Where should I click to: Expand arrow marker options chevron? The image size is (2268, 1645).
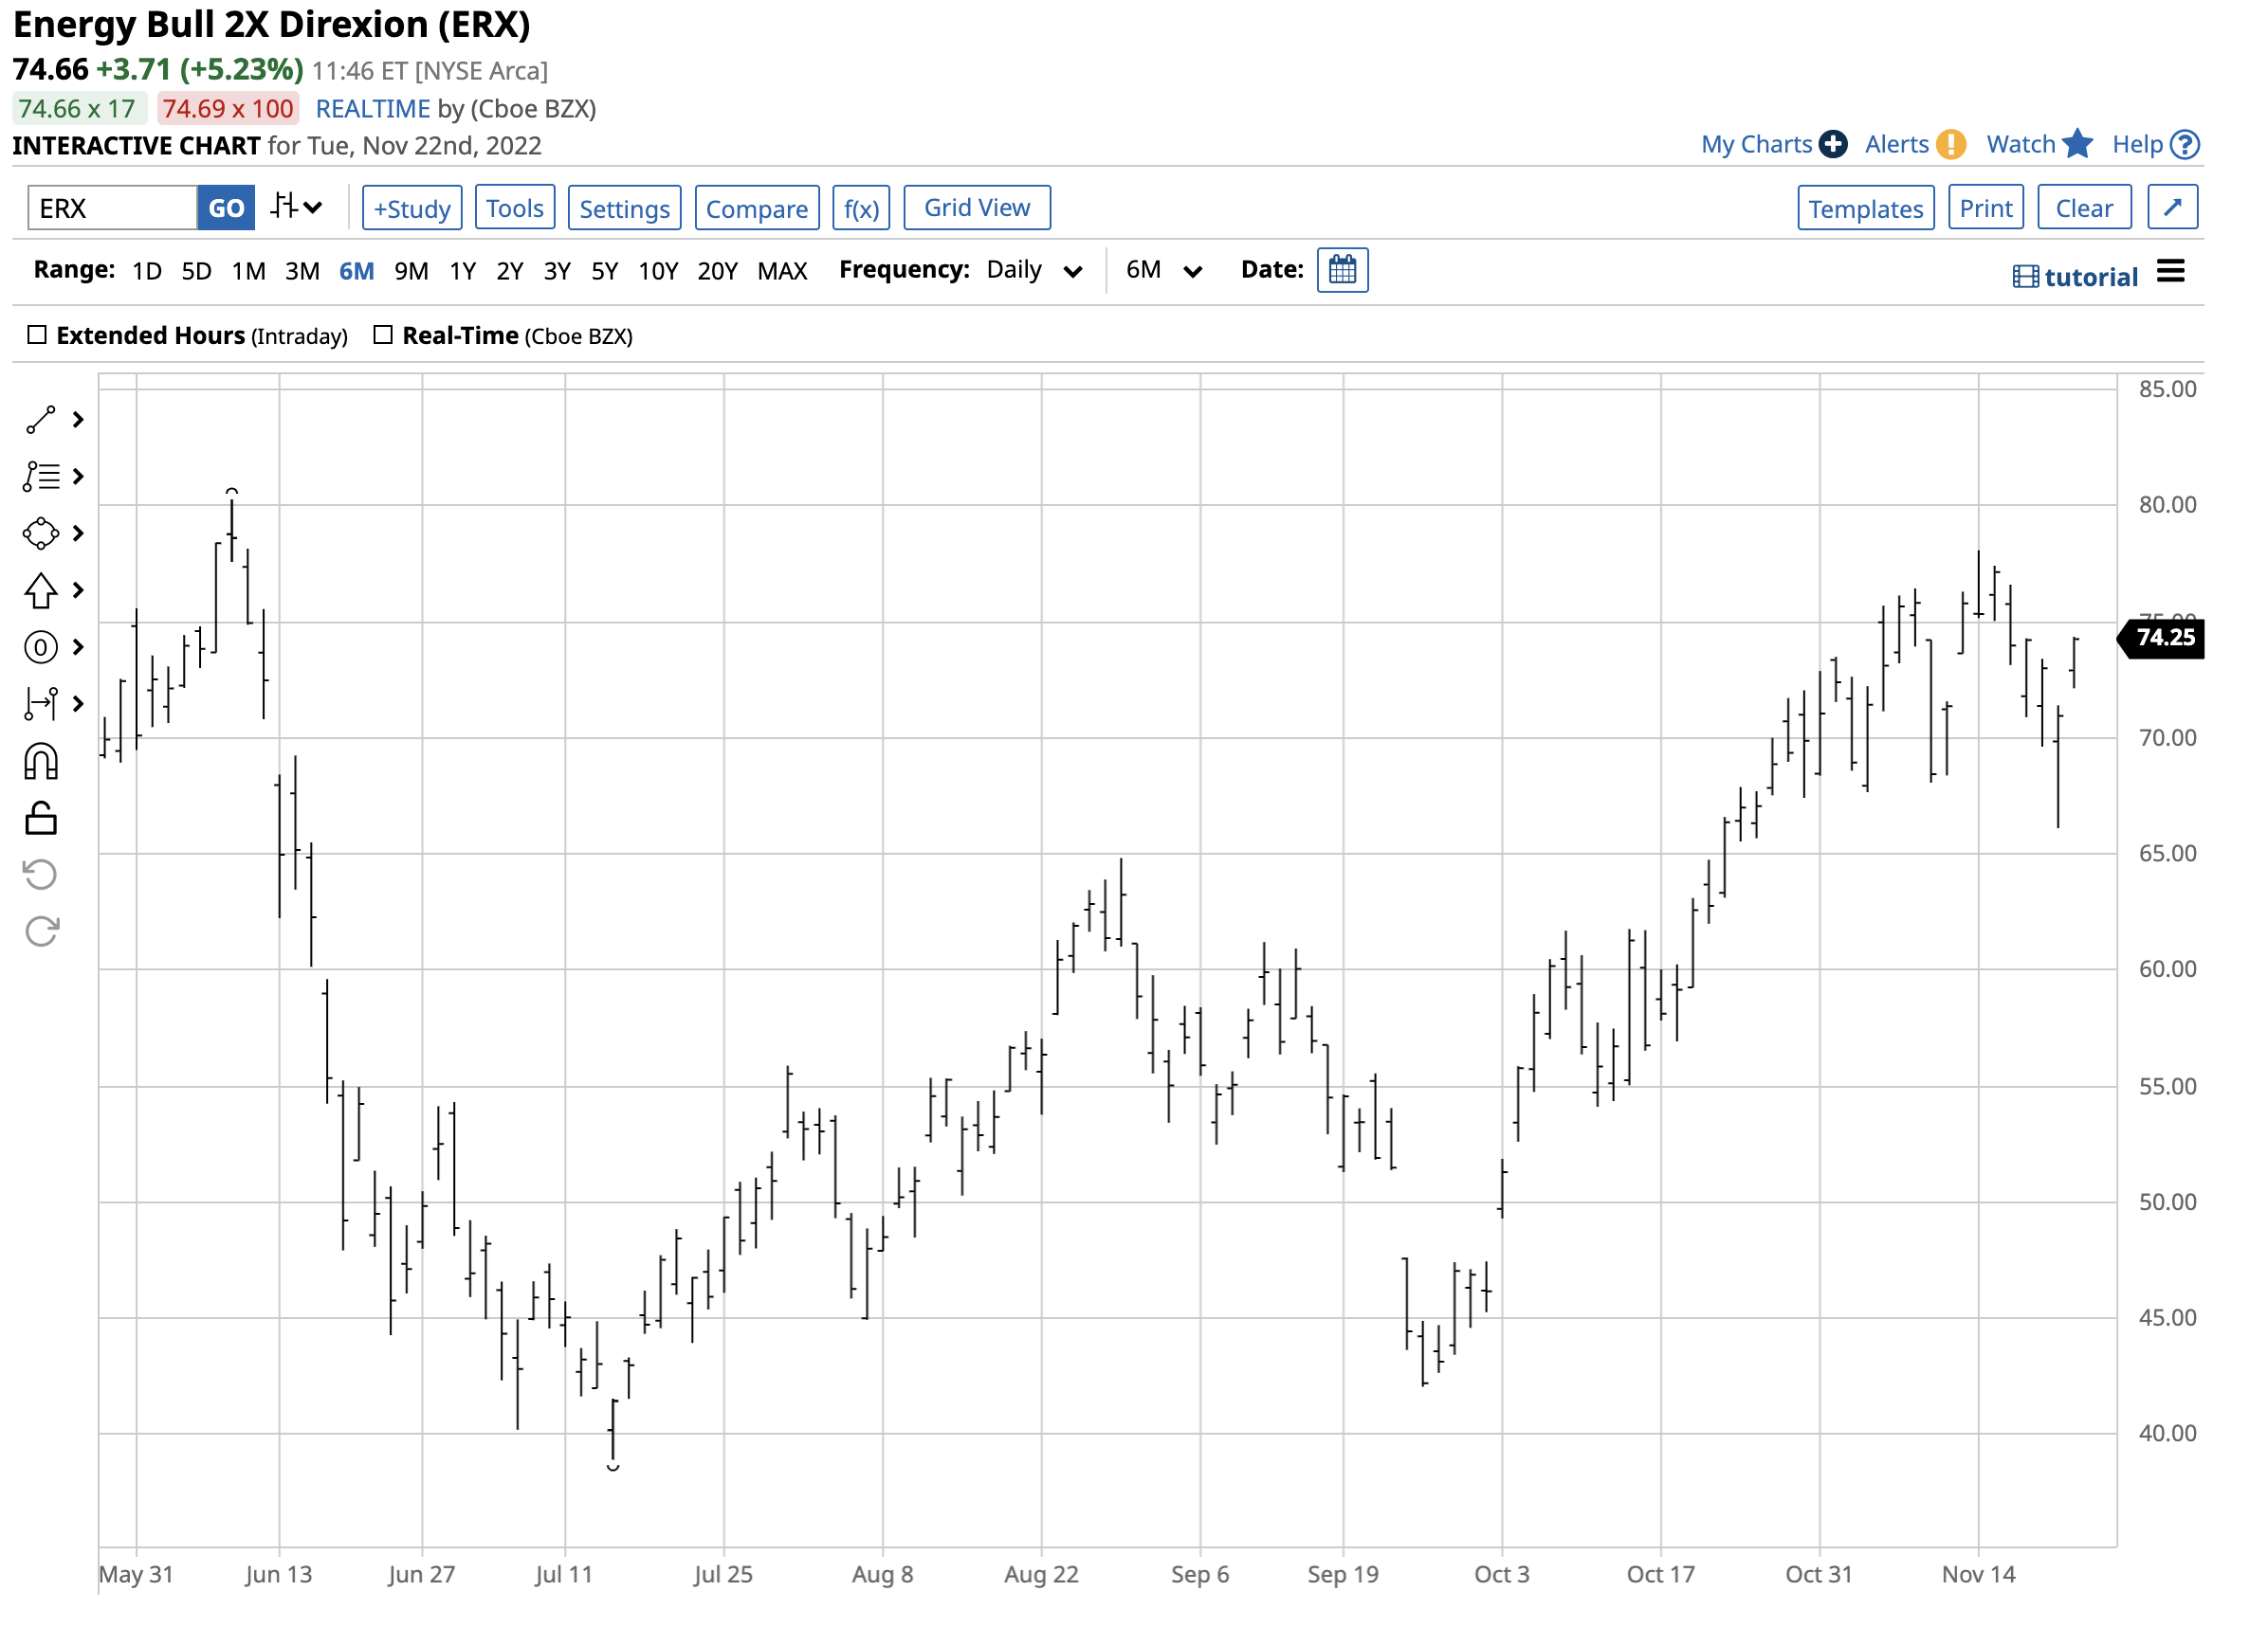[78, 590]
